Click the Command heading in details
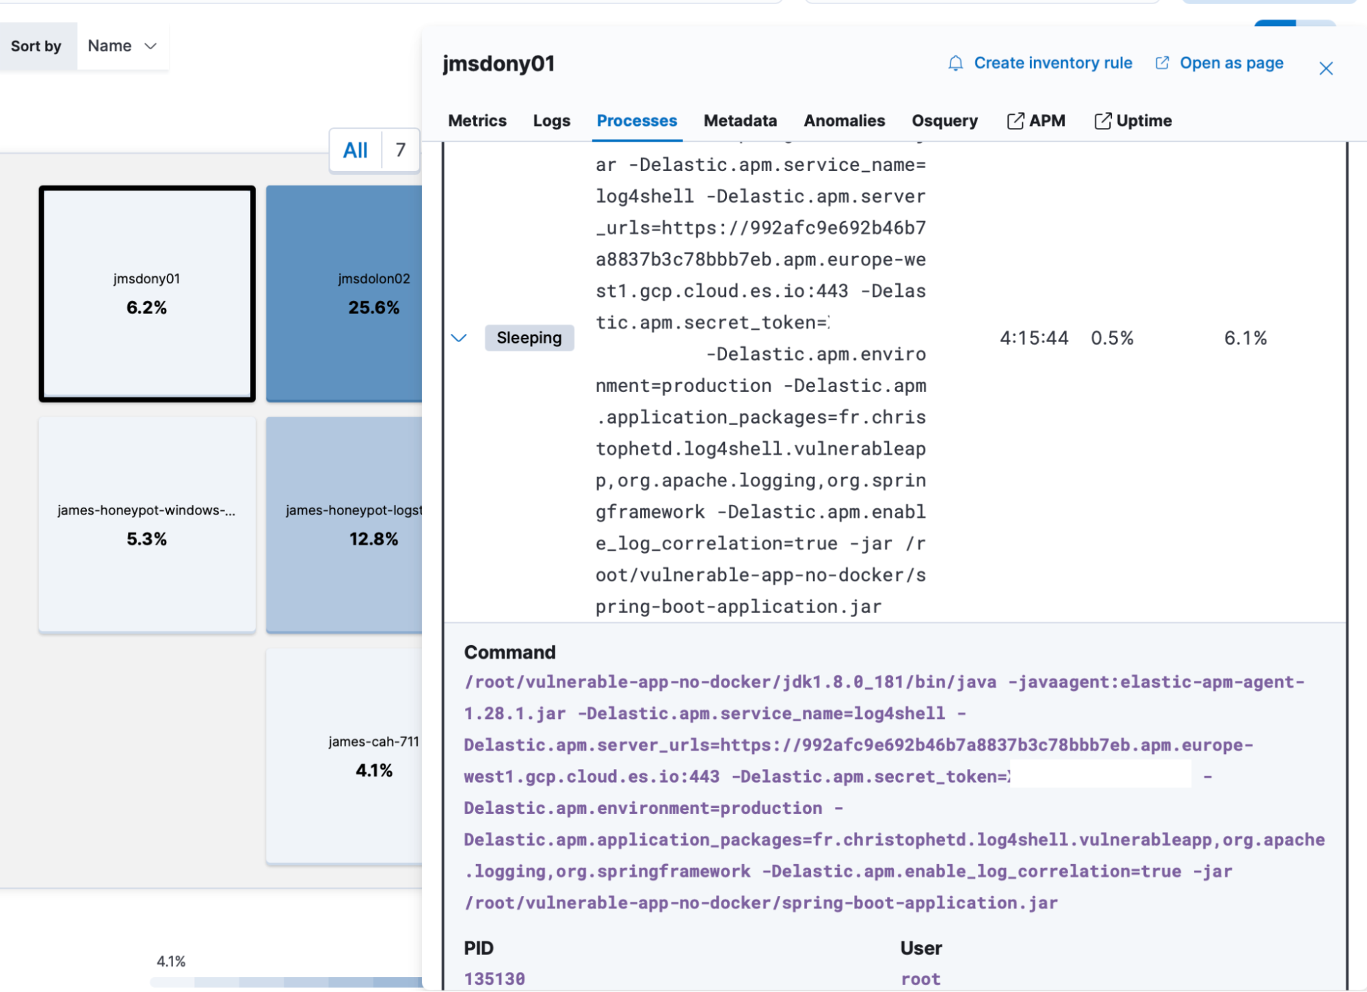The height and width of the screenshot is (992, 1367). (x=510, y=652)
